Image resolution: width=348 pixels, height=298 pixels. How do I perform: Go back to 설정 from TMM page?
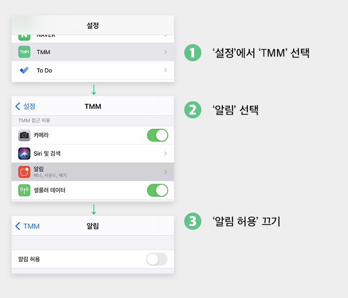(26, 106)
